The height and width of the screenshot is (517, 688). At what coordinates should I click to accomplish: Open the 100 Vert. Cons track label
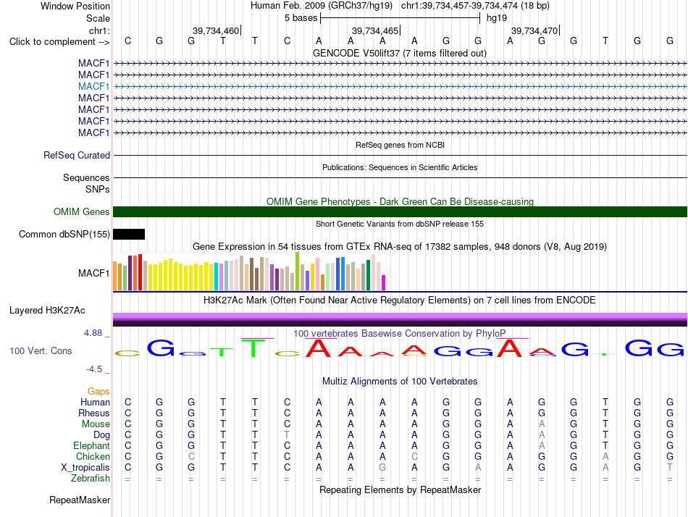[41, 350]
